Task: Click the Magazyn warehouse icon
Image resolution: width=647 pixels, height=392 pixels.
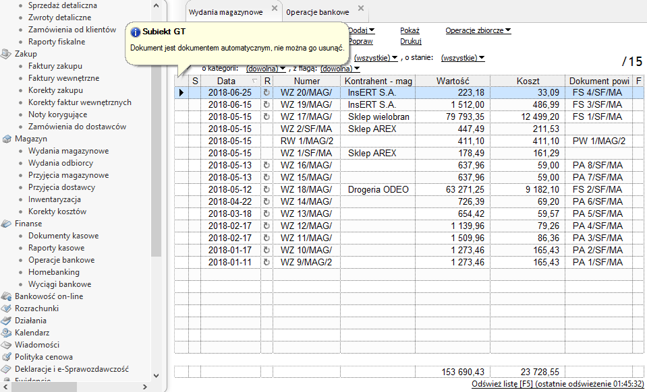Action: (7, 139)
